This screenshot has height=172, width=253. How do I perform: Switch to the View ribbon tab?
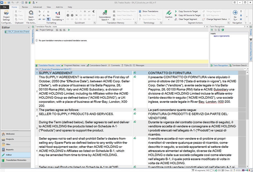49,7
